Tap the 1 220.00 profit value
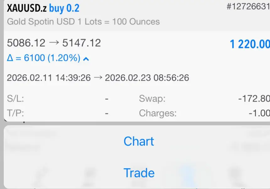Screen dimensions: 270x189 (x=250, y=44)
